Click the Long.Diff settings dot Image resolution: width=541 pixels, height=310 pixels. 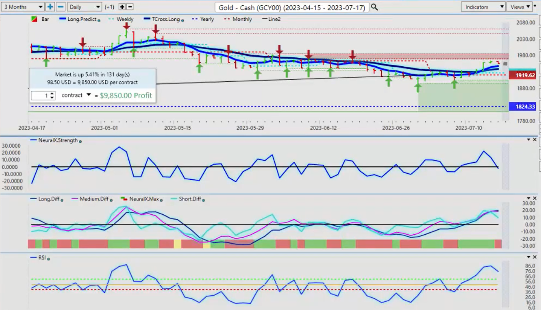(x=62, y=200)
